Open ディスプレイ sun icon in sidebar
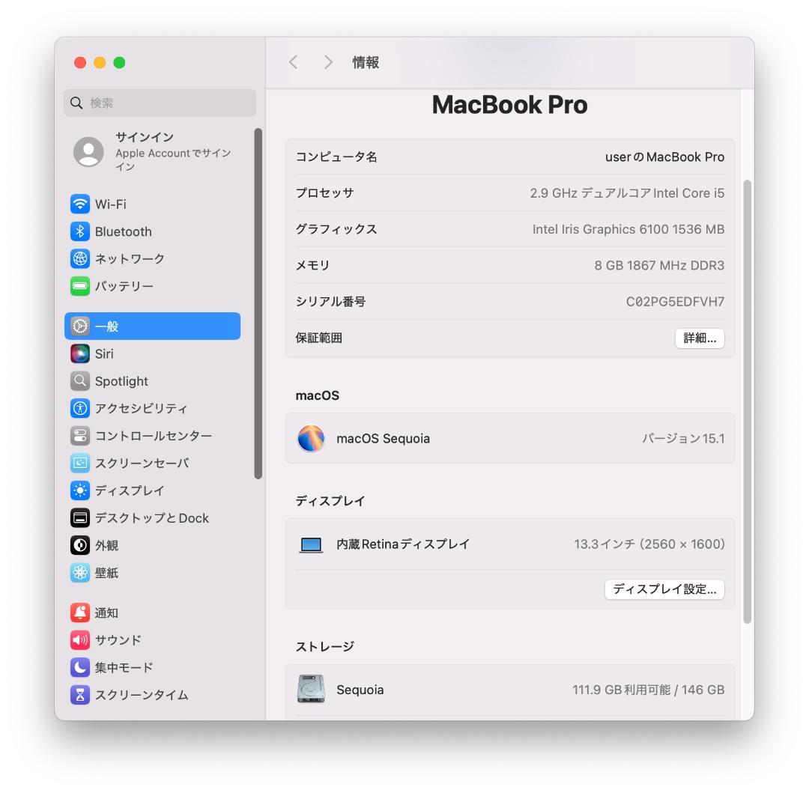809x793 pixels. tap(80, 490)
